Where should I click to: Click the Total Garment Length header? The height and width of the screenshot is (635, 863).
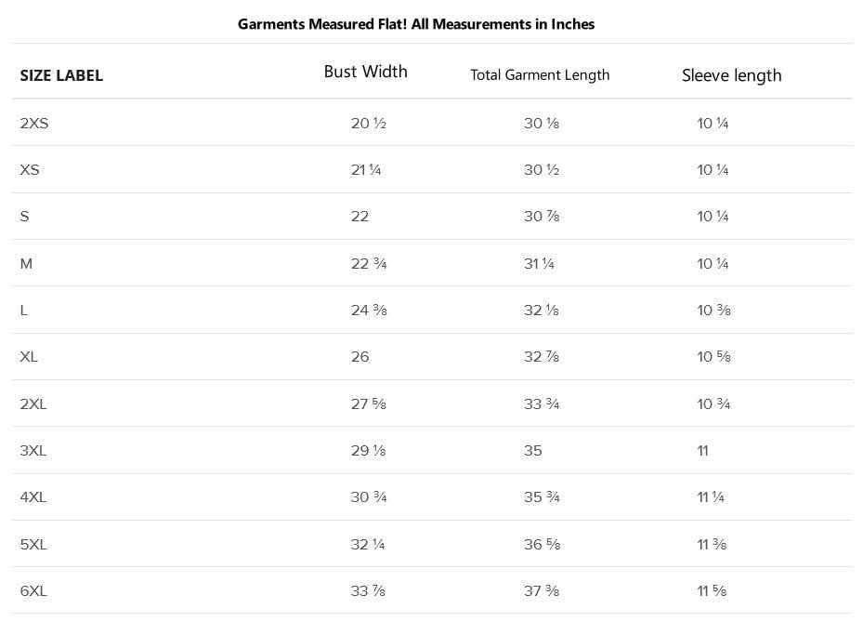pos(540,75)
